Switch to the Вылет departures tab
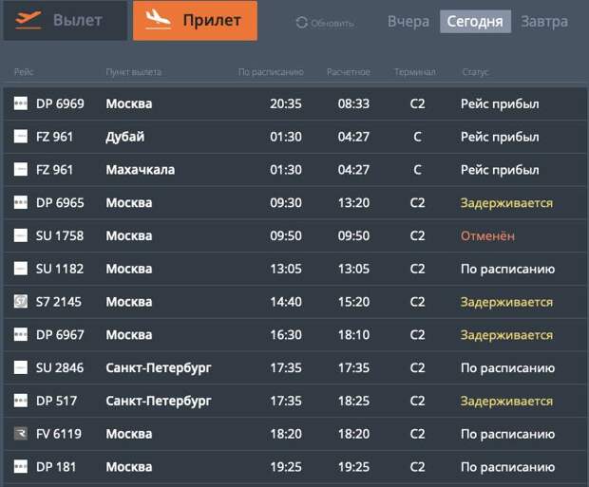 tap(65, 21)
